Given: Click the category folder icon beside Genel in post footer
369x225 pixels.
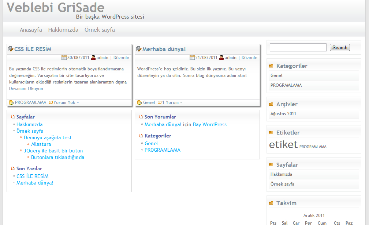Looking at the screenshot, I should pyautogui.click(x=139, y=102).
